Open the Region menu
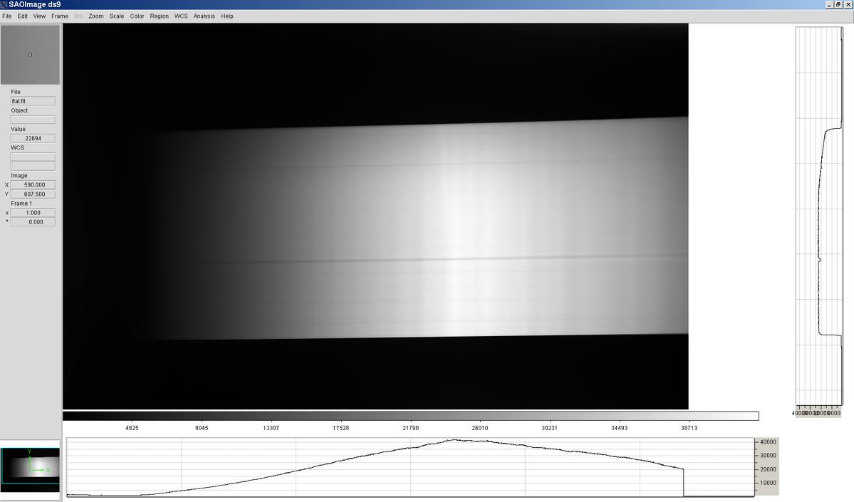The image size is (854, 502). pyautogui.click(x=159, y=16)
